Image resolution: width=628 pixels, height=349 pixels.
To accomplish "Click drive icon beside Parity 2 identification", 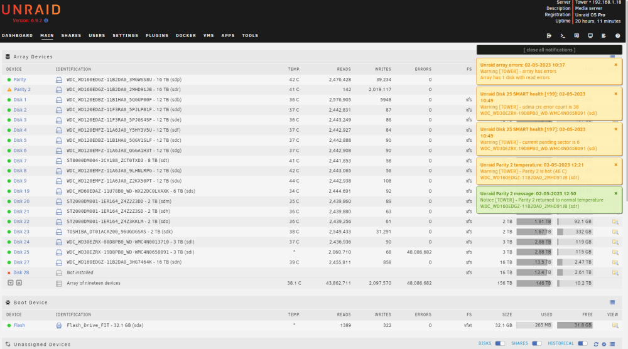I will click(59, 90).
